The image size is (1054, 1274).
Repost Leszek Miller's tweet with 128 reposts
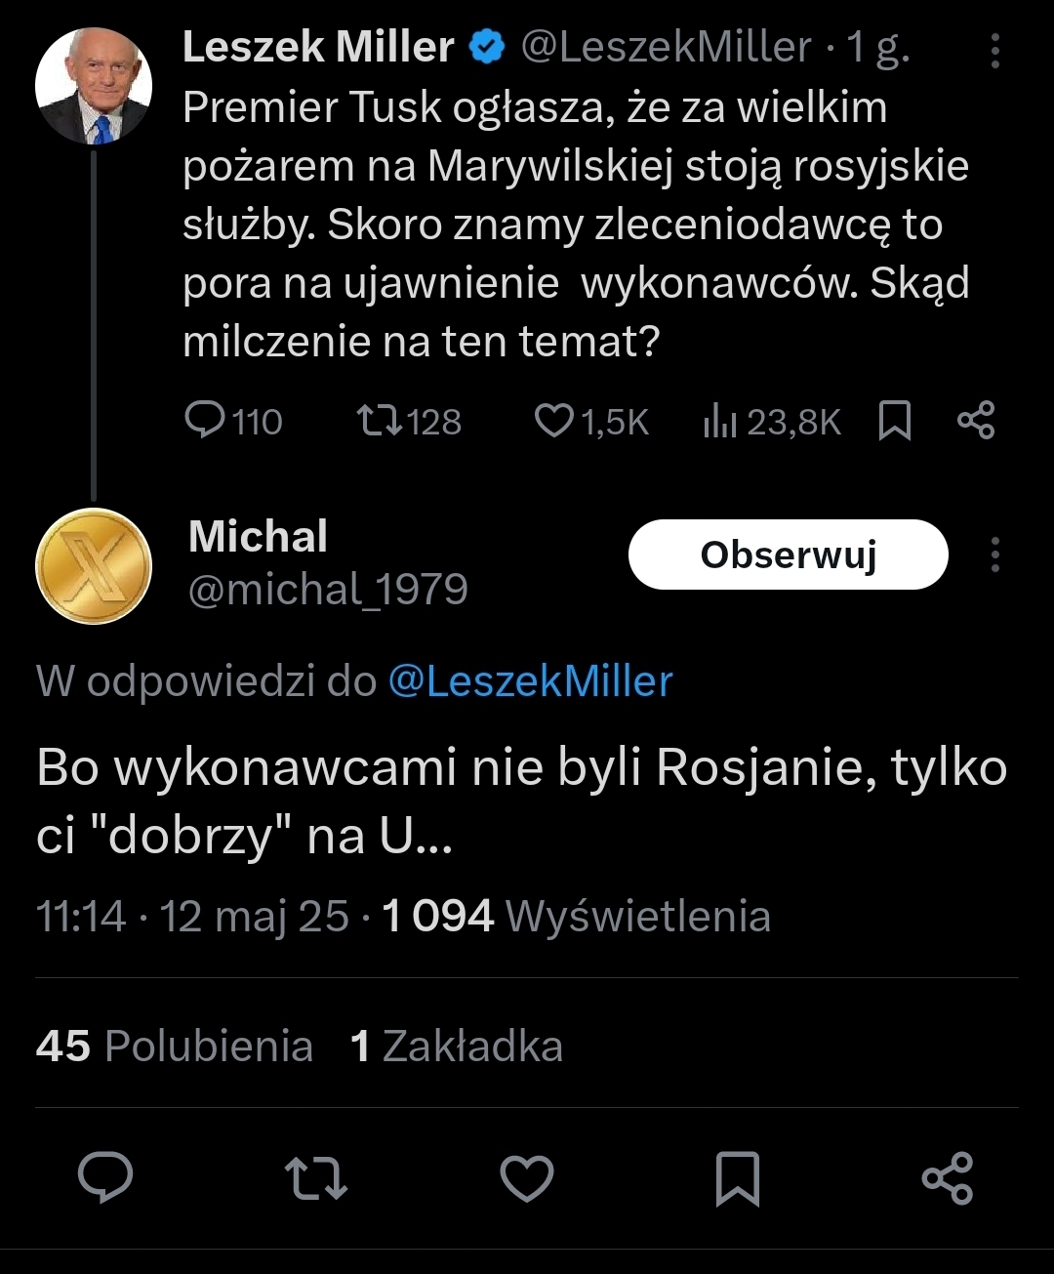(x=378, y=421)
